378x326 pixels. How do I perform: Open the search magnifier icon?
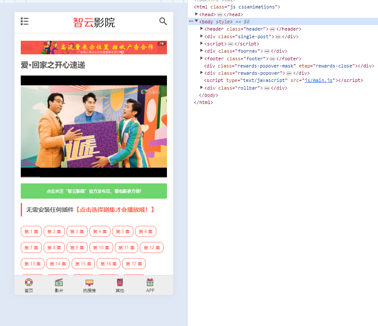(163, 21)
